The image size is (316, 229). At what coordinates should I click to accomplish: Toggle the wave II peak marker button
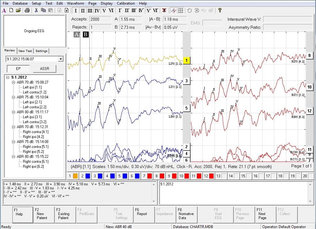coord(83,11)
